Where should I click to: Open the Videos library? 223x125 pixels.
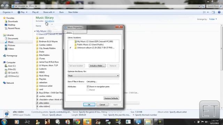pos(11,49)
